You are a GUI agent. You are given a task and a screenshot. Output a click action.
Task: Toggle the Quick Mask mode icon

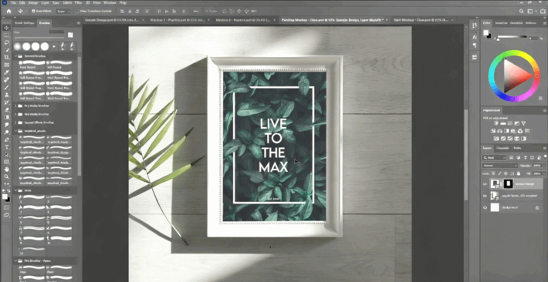tap(6, 207)
